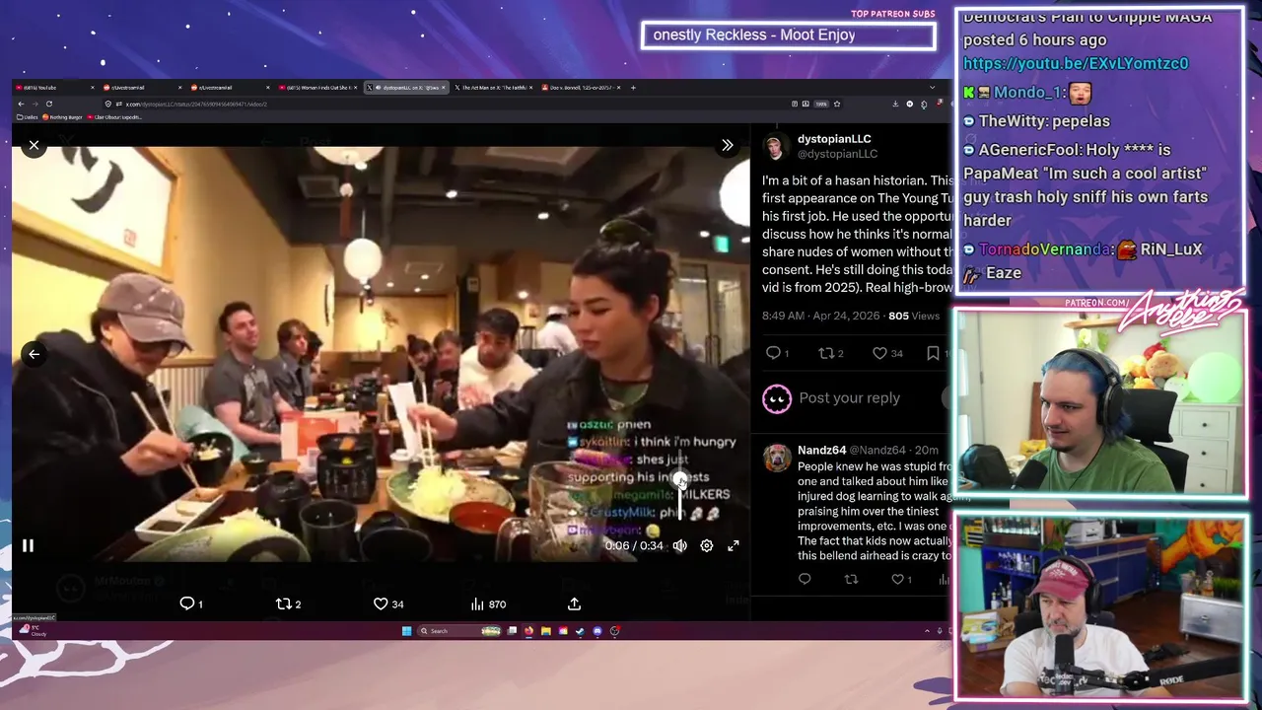1262x710 pixels.
Task: Open the youtu.be link in stream chat
Action: tap(1076, 63)
